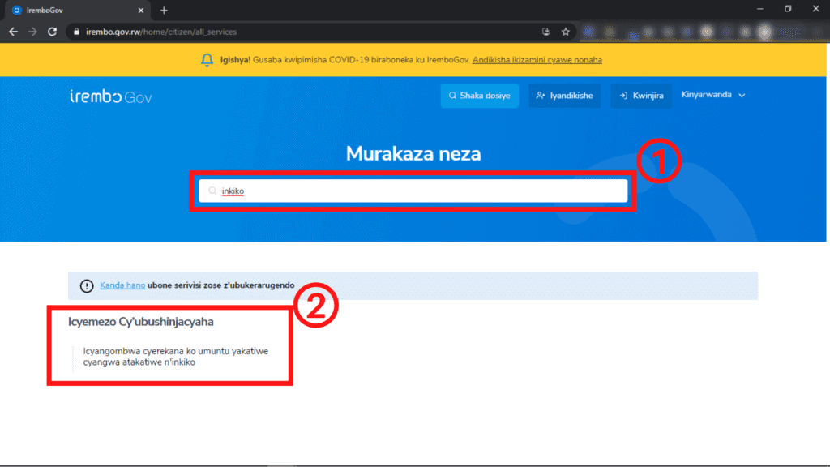Open the Andikisha ikizamini cyawe nonaha link

pos(537,60)
